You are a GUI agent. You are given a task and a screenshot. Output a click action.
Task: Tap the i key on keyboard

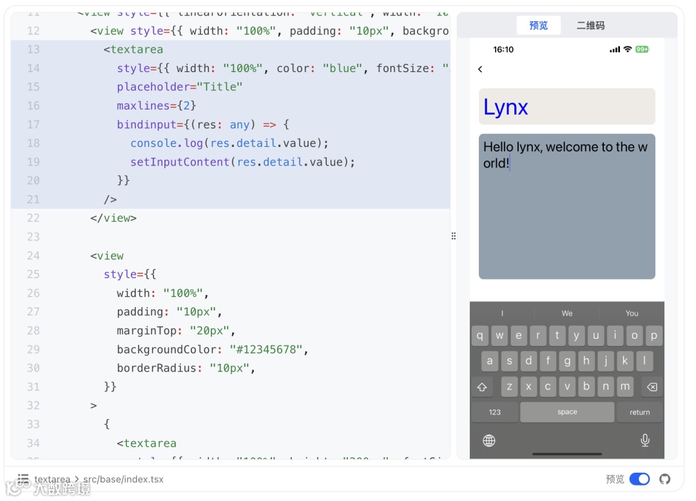click(x=615, y=336)
